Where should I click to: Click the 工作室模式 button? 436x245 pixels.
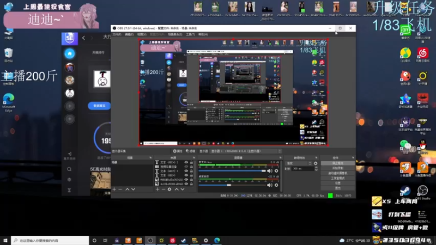[337, 179]
